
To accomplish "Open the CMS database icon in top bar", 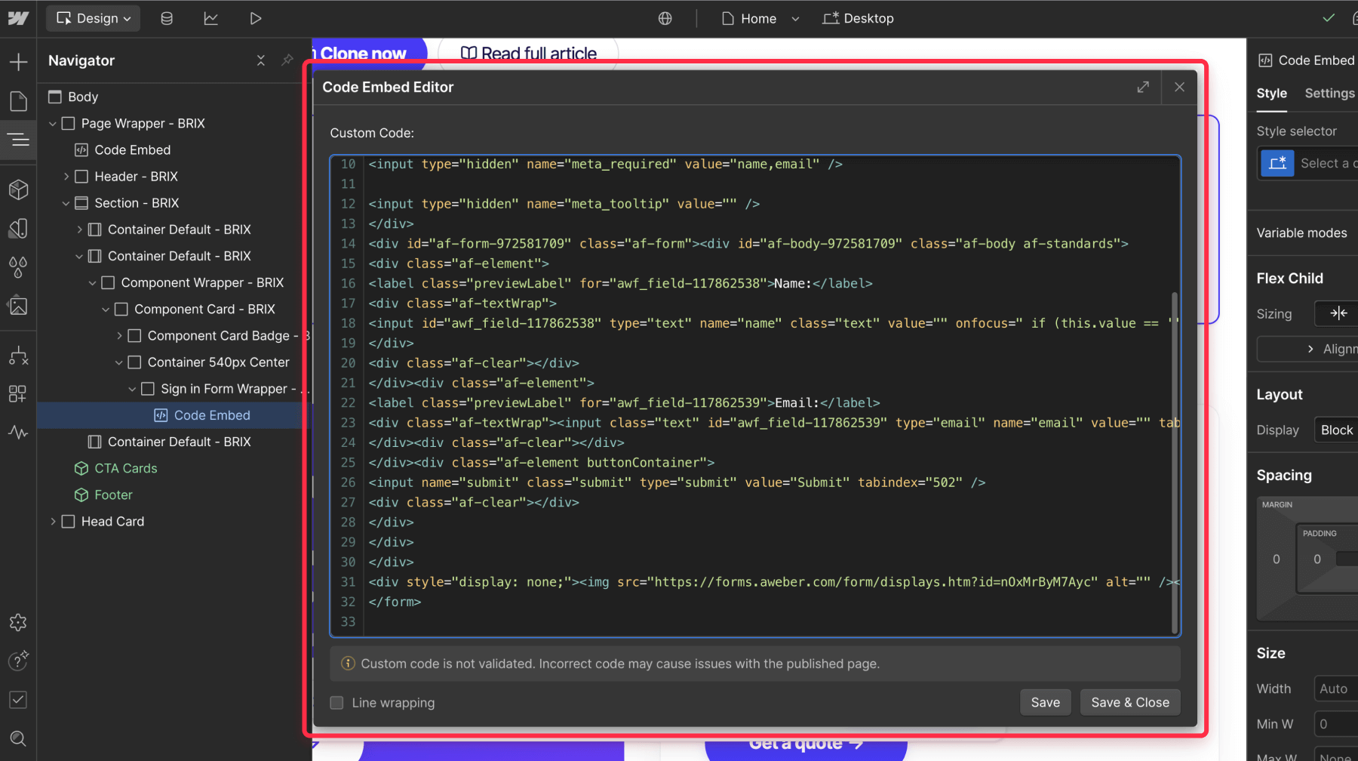I will pos(167,18).
